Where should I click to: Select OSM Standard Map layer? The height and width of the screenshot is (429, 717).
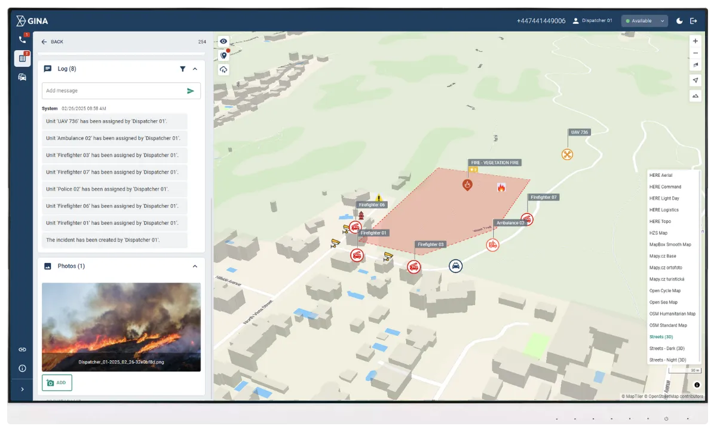[x=668, y=326]
